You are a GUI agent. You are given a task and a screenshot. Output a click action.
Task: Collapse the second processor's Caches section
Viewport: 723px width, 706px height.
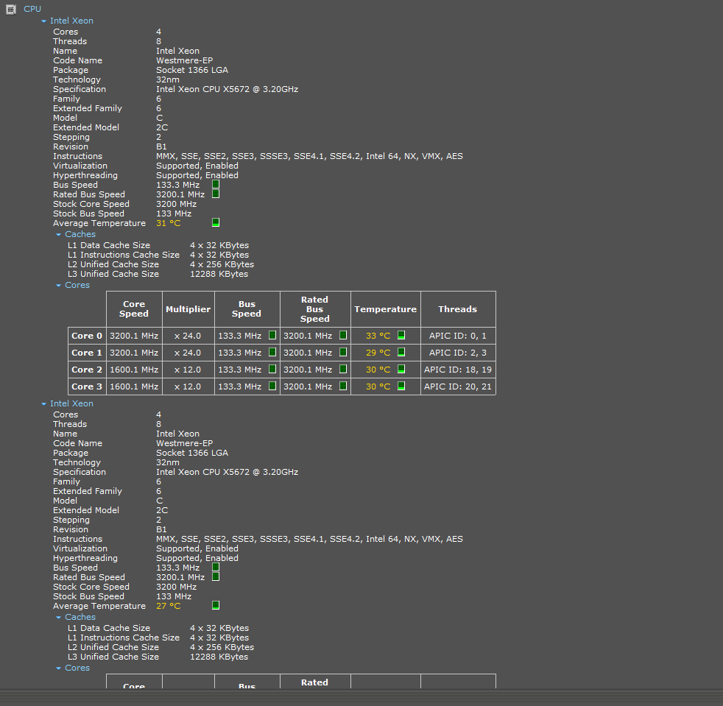click(x=59, y=618)
